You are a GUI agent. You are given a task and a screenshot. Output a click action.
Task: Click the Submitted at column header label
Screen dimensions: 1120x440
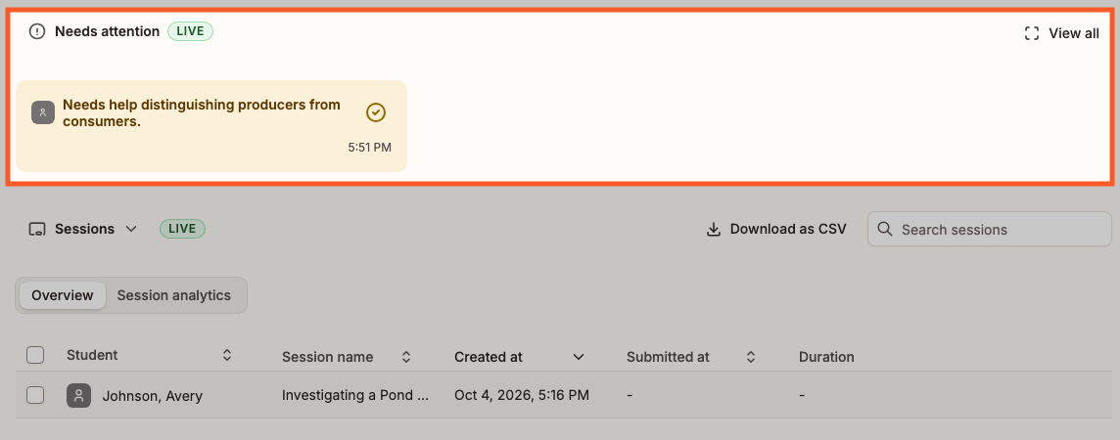pos(668,357)
